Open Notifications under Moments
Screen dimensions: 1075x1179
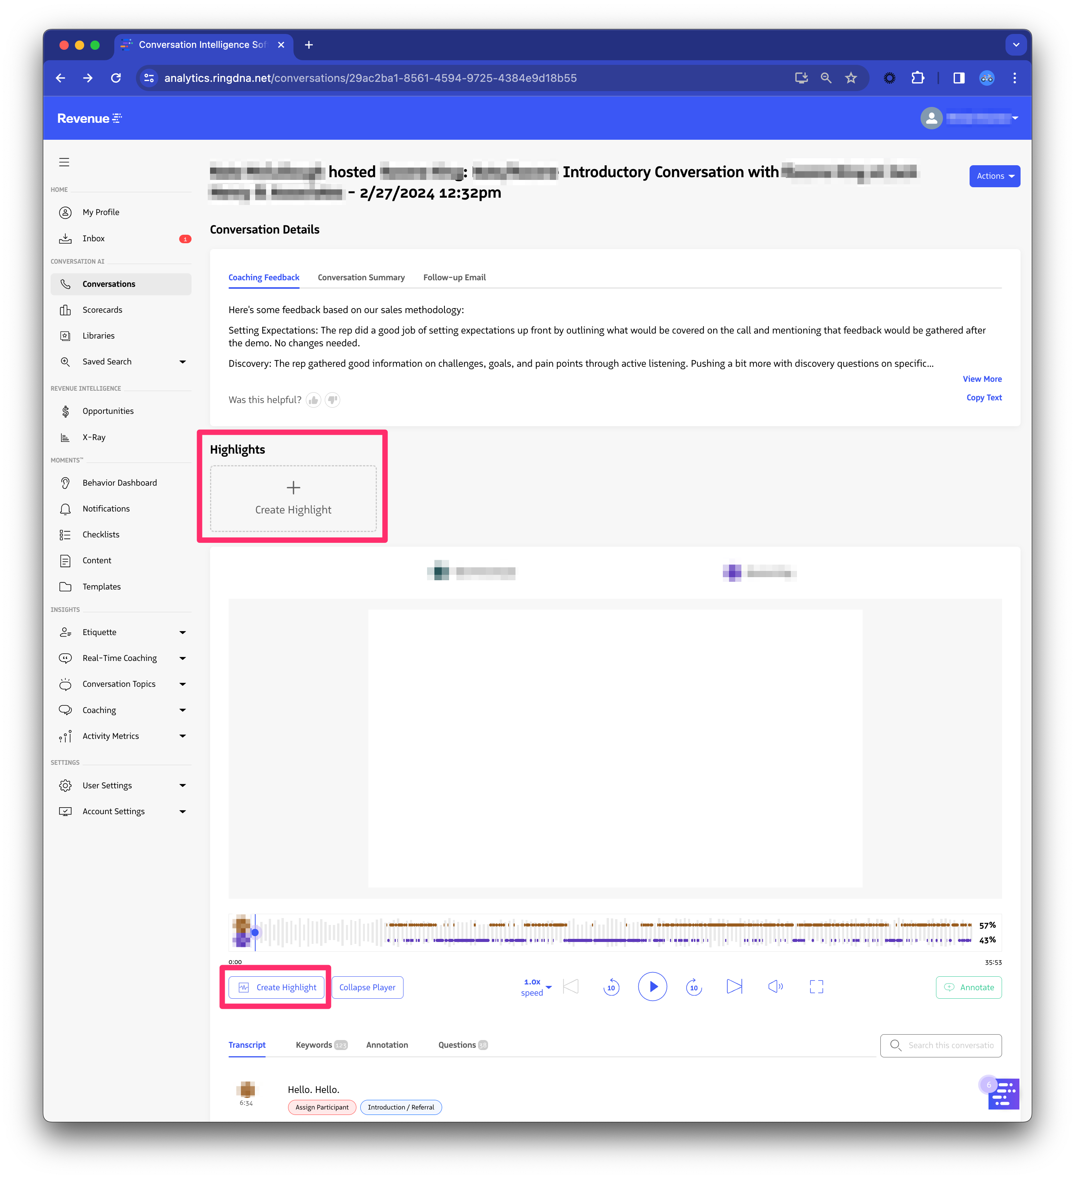(x=106, y=508)
